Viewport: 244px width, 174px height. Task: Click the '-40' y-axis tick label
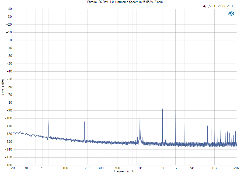click(x=9, y=71)
